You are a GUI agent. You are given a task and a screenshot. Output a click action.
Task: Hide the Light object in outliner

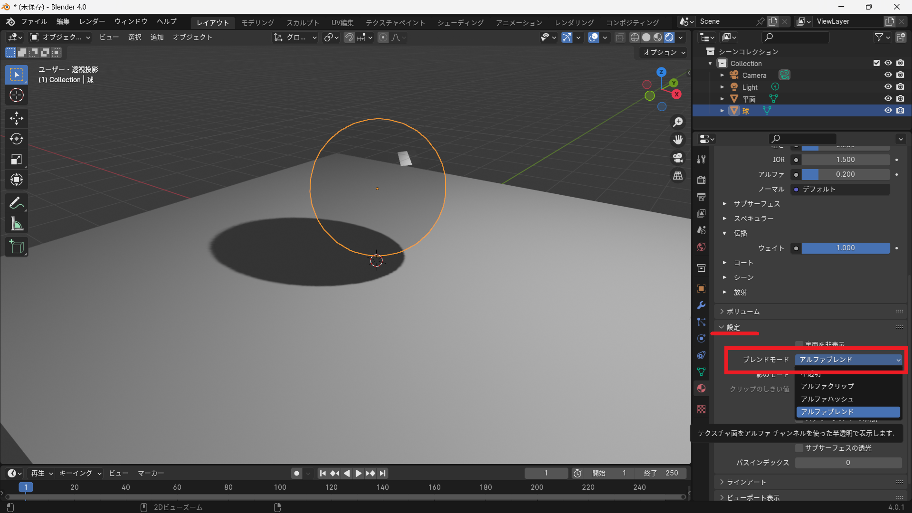click(x=888, y=87)
